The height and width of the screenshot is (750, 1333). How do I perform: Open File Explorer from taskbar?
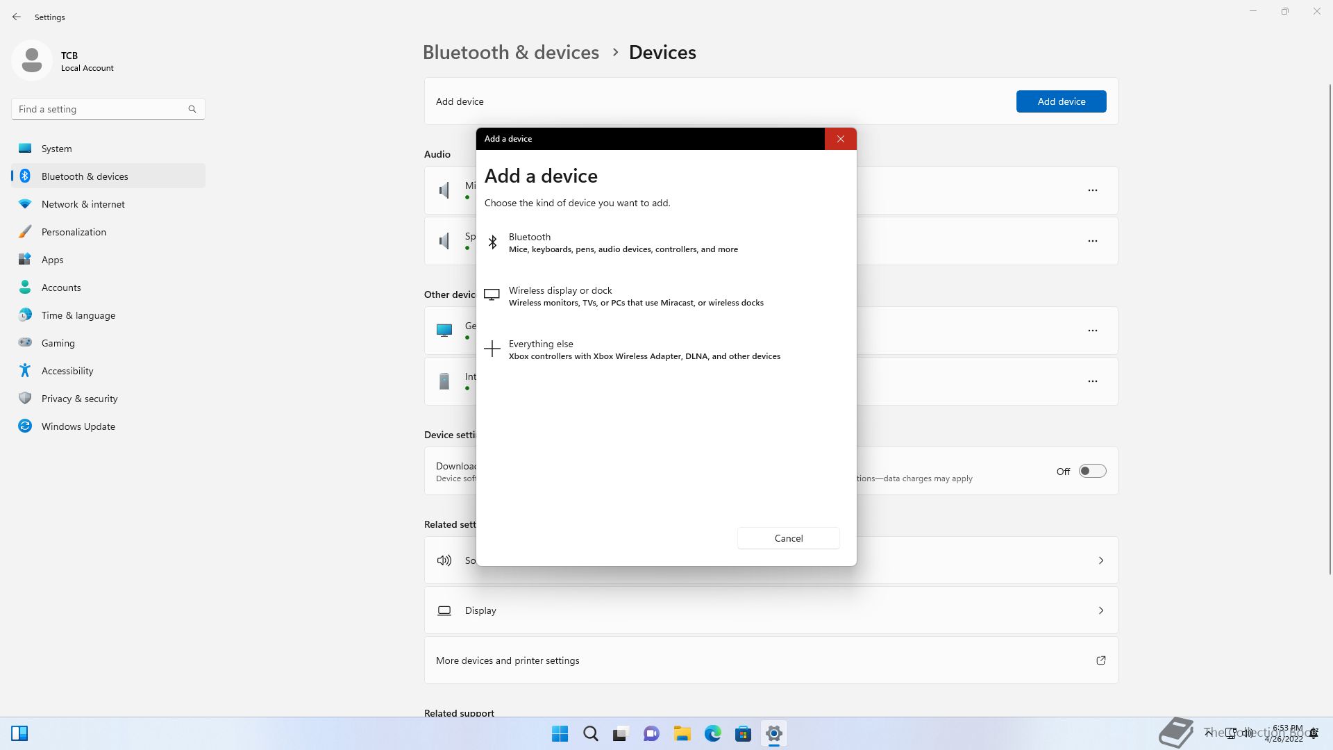682,733
